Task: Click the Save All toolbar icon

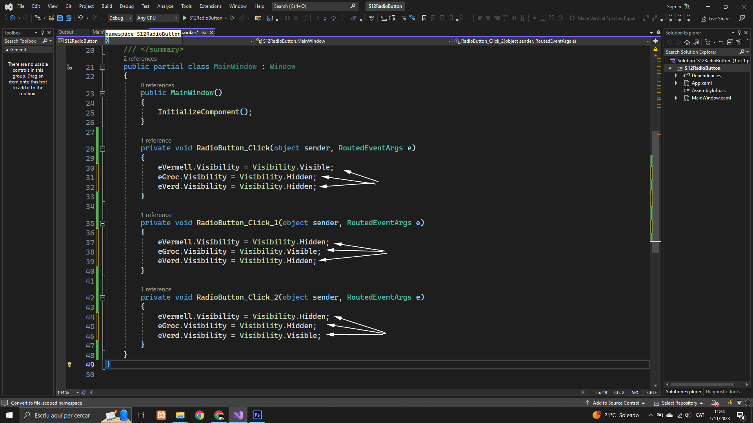Action: pos(69,18)
